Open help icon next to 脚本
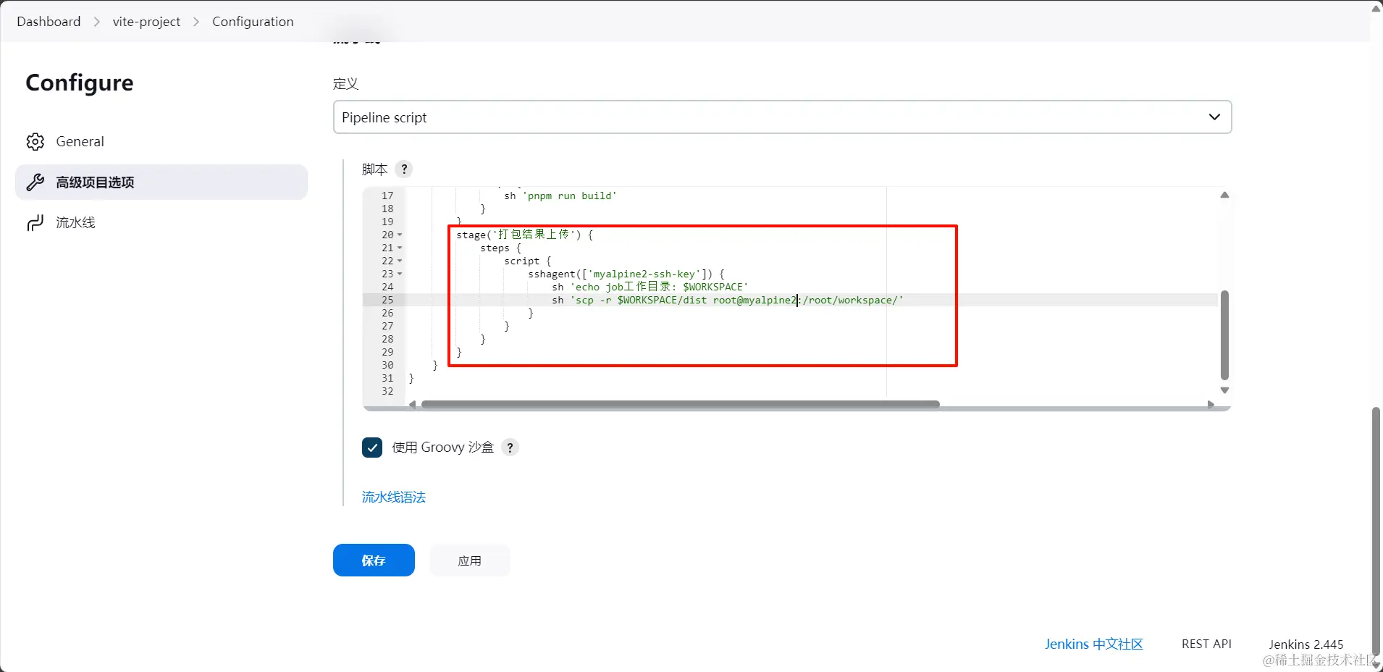1383x672 pixels. coord(404,169)
